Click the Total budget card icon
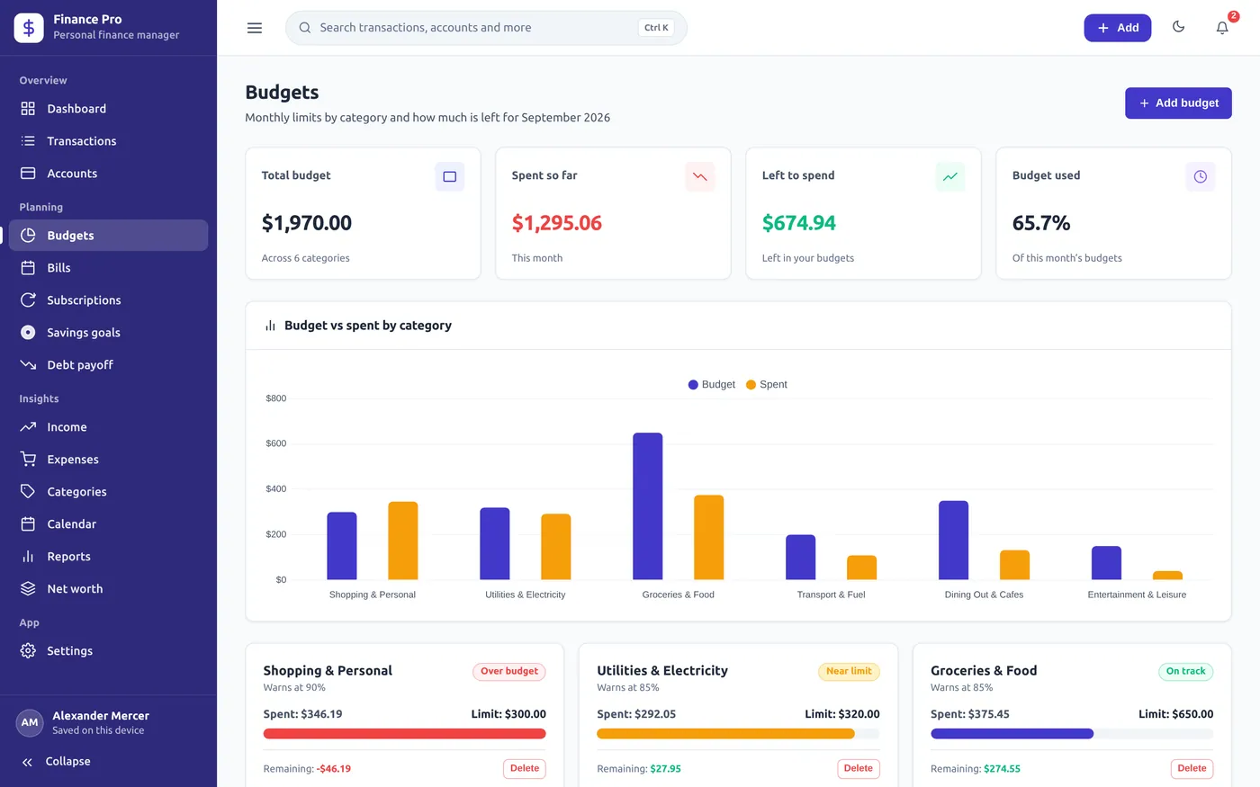 [450, 176]
